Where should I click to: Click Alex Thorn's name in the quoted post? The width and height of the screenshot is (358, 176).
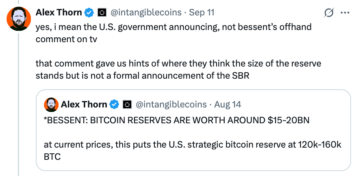[x=84, y=105]
